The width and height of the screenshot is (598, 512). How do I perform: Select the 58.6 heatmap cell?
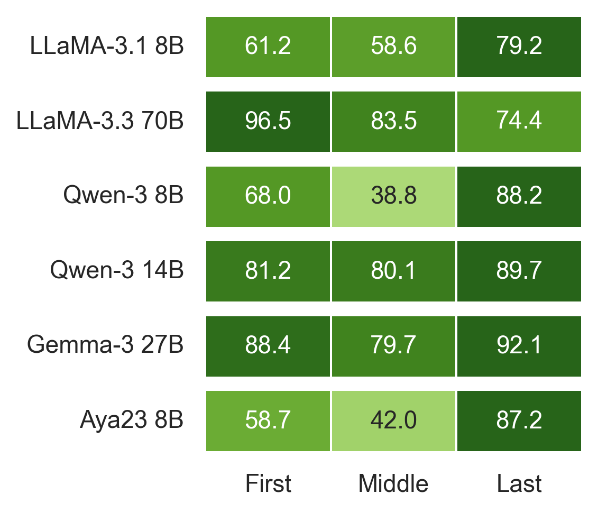pos(393,47)
